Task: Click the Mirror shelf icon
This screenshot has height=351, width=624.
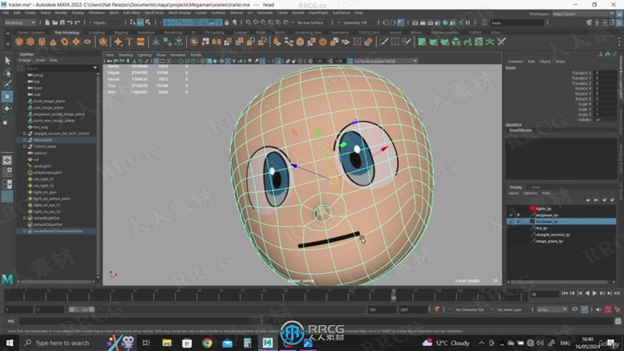Action: (x=217, y=42)
